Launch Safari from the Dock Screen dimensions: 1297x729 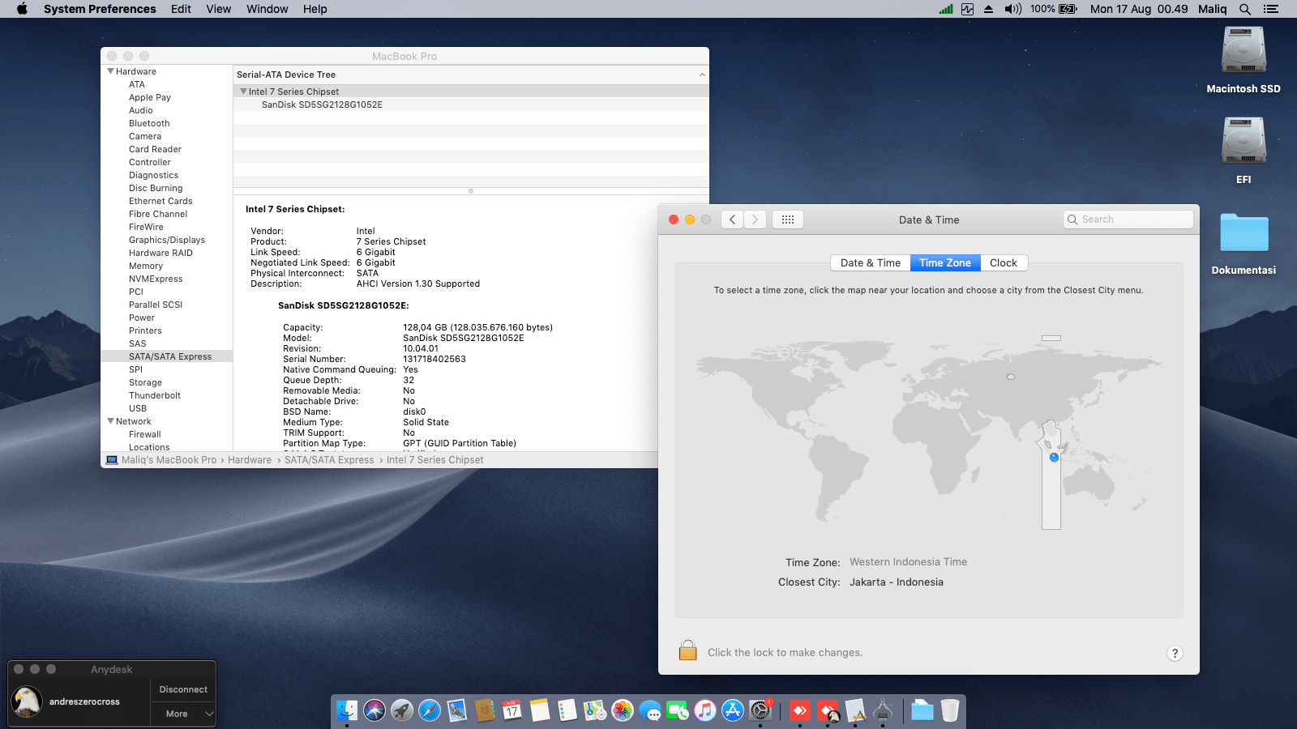(x=430, y=710)
